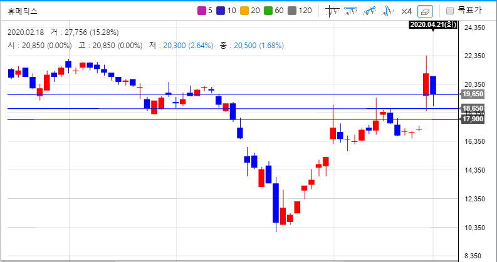Click the 2020.04.21(화) date marker
This screenshot has height=262, width=497.
click(x=433, y=24)
